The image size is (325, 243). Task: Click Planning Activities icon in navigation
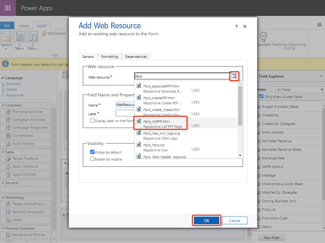pos(8,112)
